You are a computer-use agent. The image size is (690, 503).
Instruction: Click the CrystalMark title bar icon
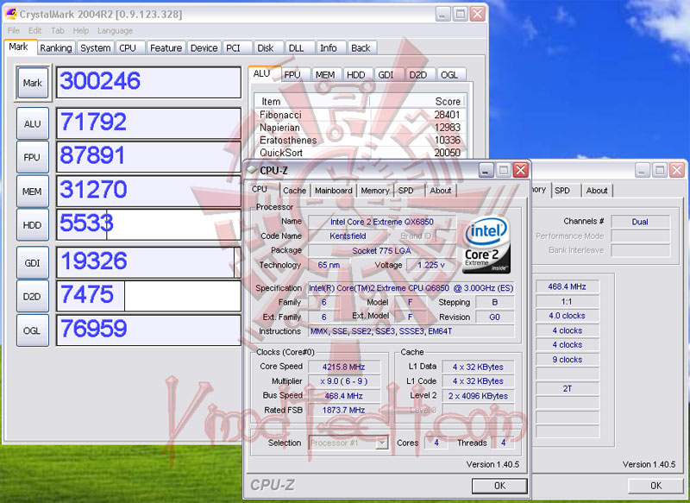click(x=11, y=14)
